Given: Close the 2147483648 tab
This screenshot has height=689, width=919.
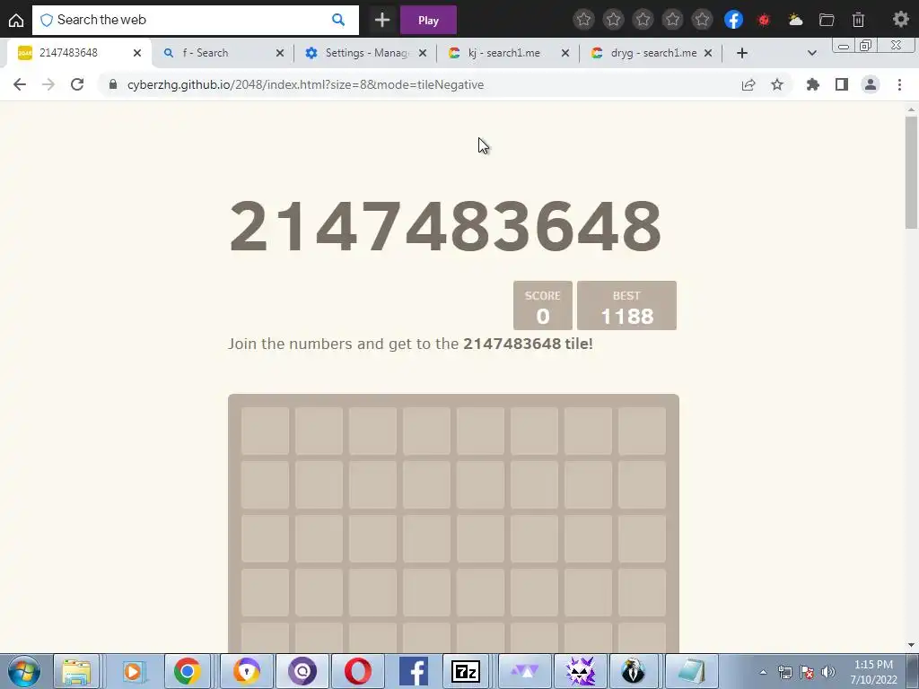Looking at the screenshot, I should point(137,53).
